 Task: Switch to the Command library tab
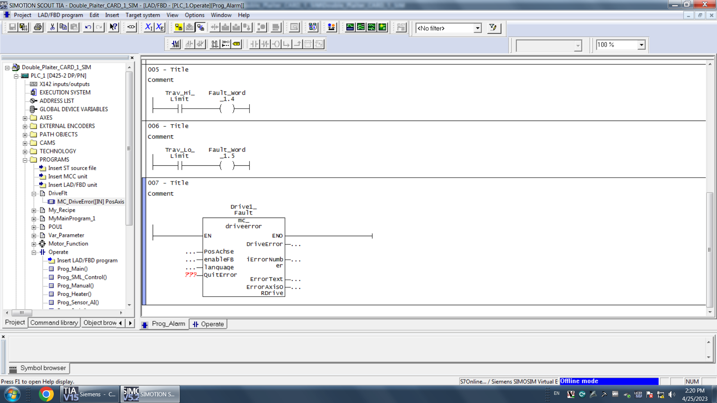[x=54, y=323]
